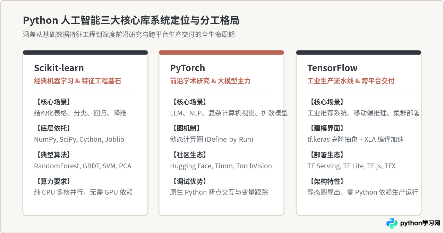Click the 【架构特性】 label
The height and width of the screenshot is (233, 444).
point(327,181)
